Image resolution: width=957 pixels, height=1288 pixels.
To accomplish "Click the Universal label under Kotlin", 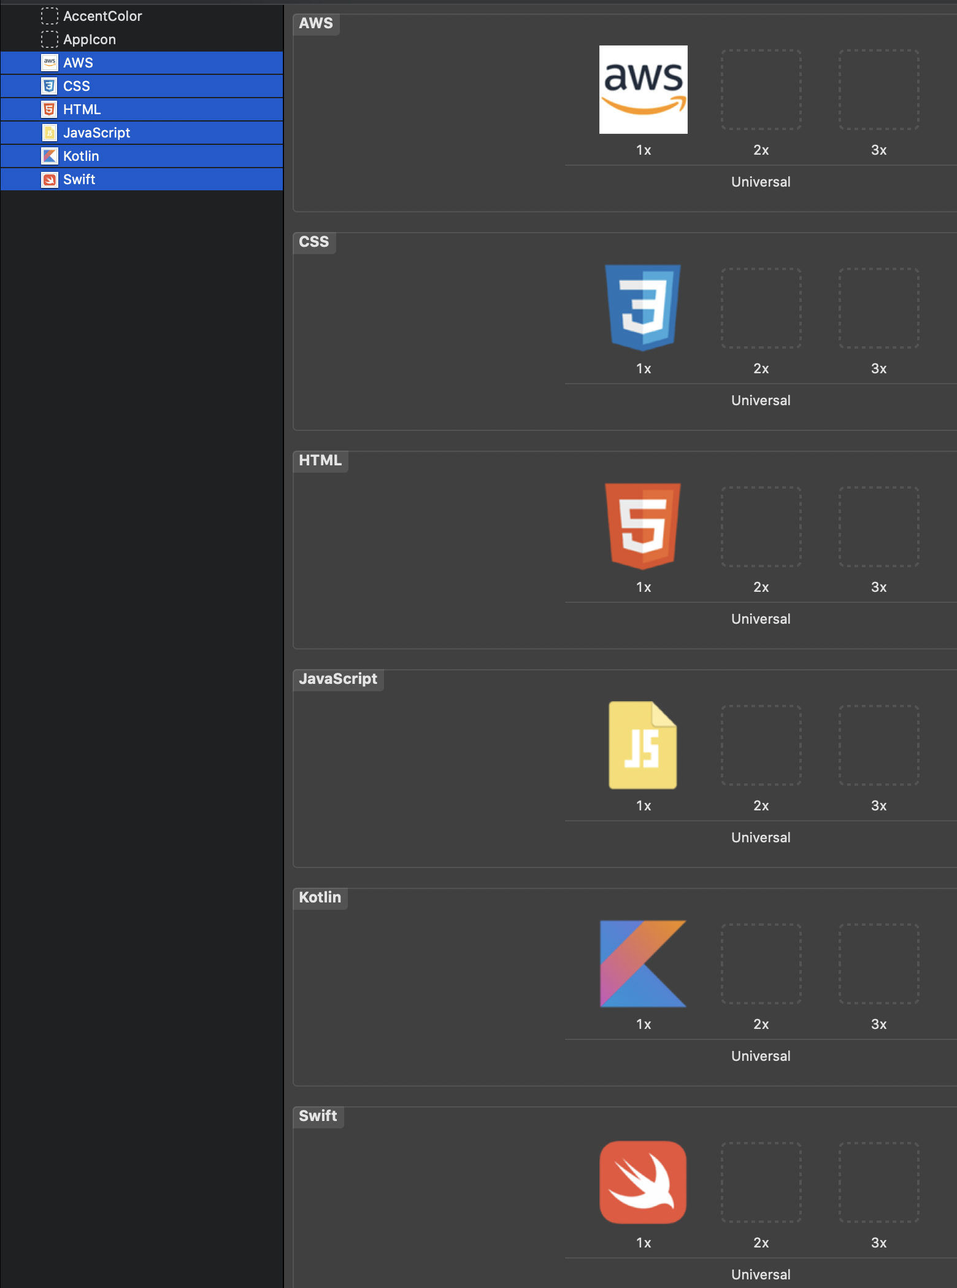I will coord(761,1056).
